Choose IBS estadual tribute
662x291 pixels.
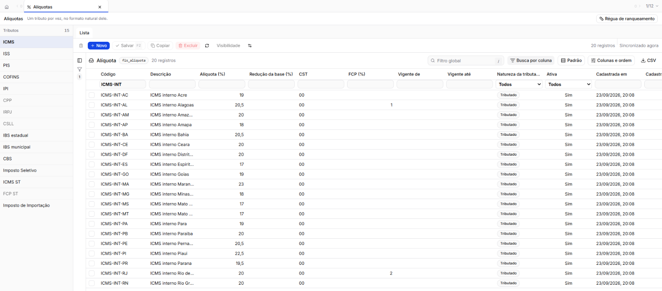tap(36, 135)
